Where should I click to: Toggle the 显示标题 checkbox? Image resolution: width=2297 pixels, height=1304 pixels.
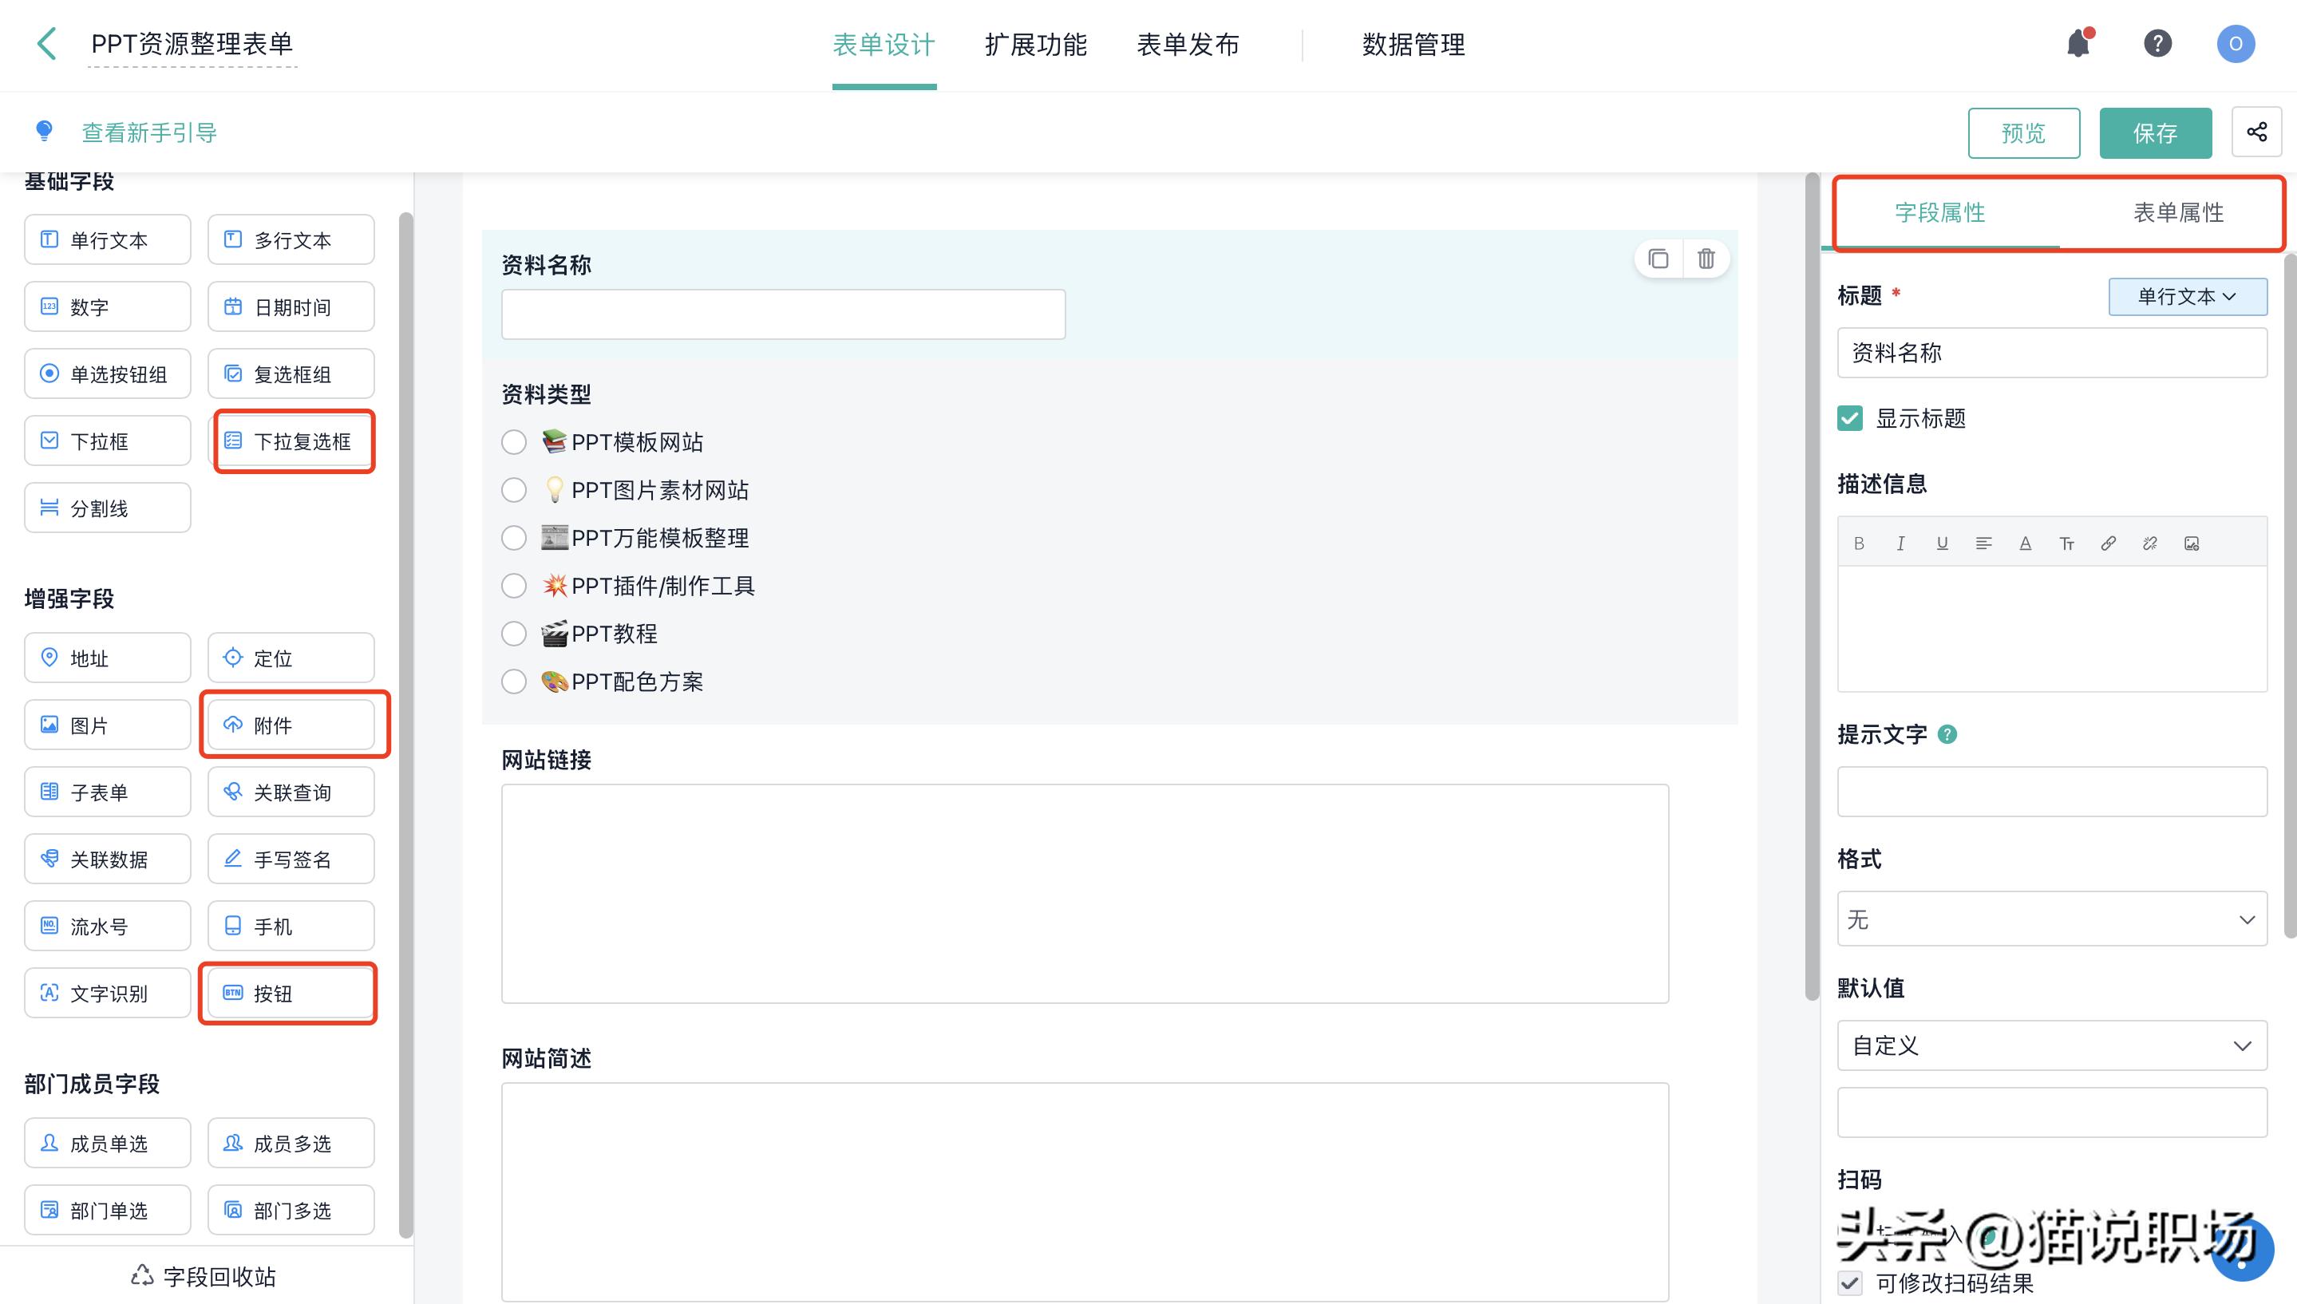[1849, 418]
